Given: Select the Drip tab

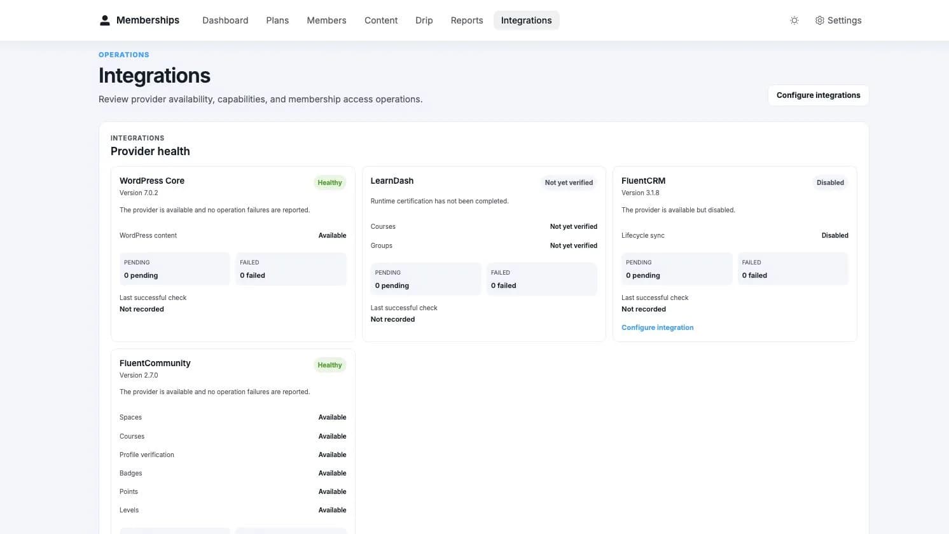Looking at the screenshot, I should [424, 20].
